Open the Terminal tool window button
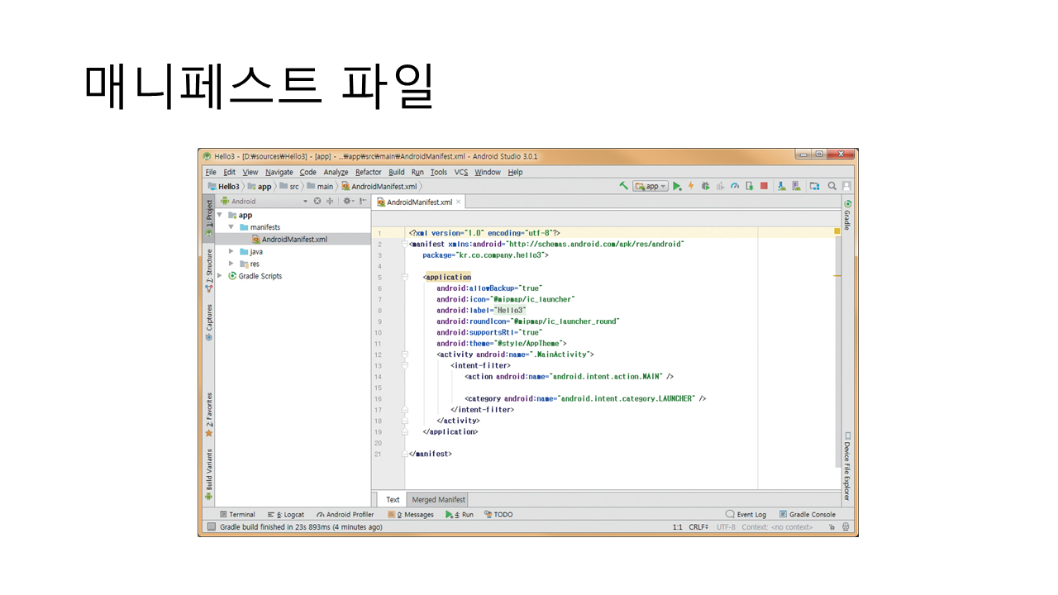The image size is (1058, 595). (237, 514)
